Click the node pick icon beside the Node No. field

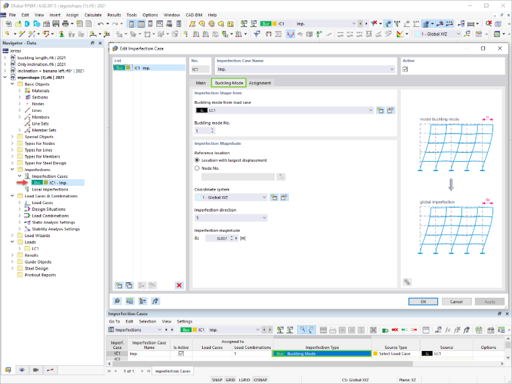pos(281,177)
